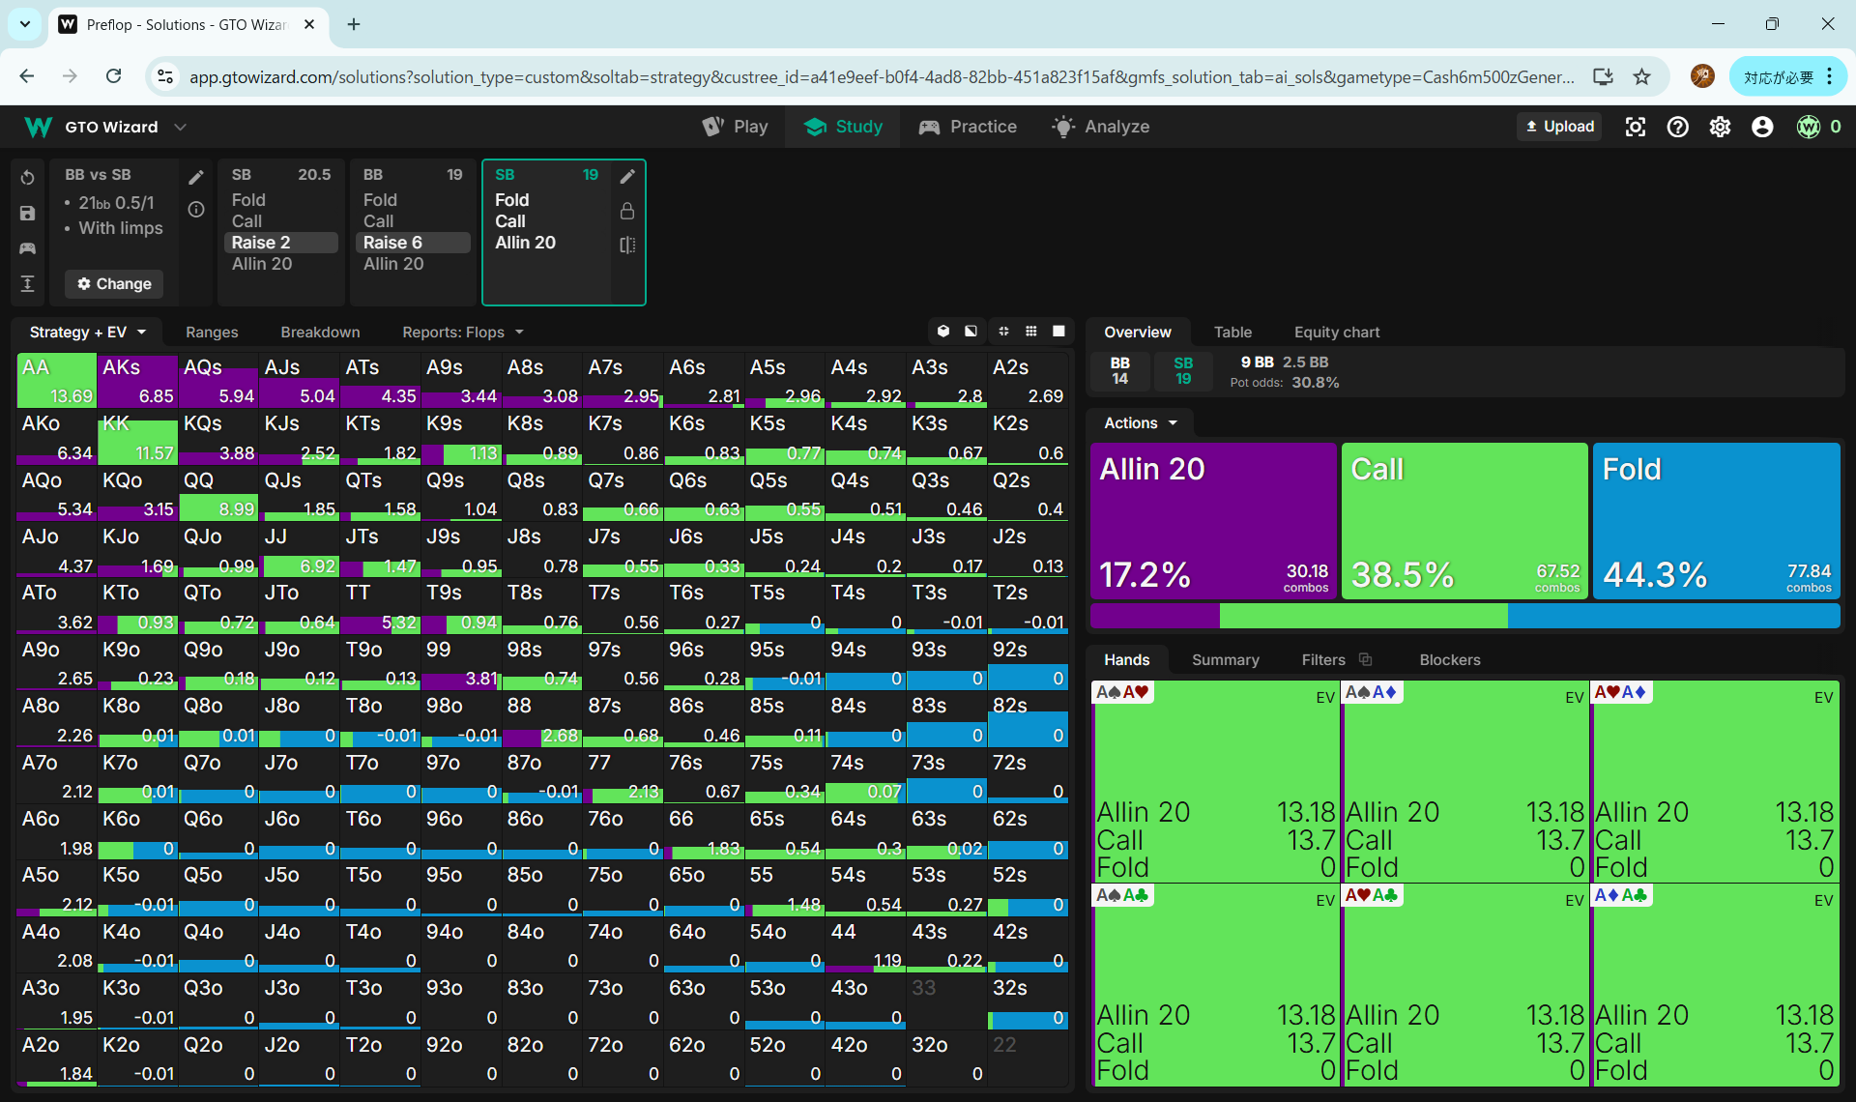This screenshot has width=1856, height=1102.
Task: Toggle the cube display mode icon
Action: pyautogui.click(x=943, y=332)
